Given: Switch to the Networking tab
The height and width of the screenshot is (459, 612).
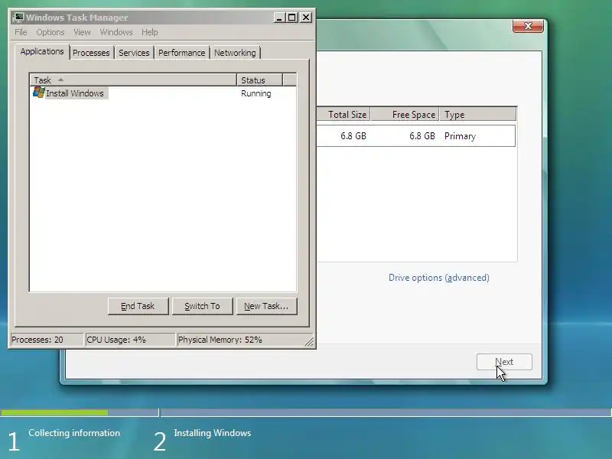Looking at the screenshot, I should click(235, 53).
